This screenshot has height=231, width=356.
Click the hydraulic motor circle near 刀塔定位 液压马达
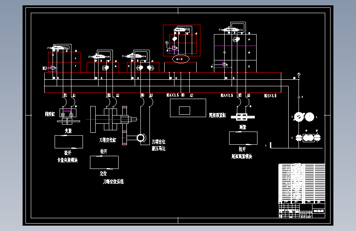(141, 138)
